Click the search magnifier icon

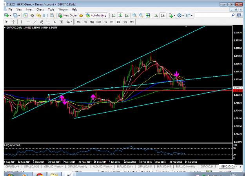(233, 15)
